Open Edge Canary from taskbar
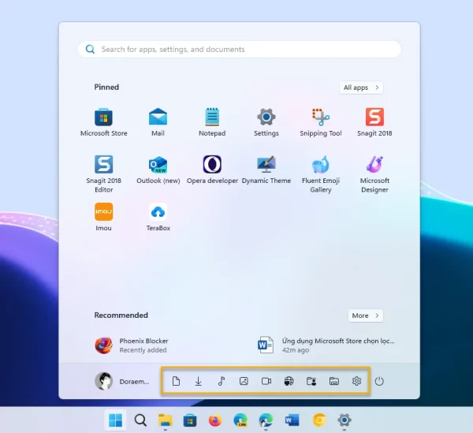 pos(240,420)
